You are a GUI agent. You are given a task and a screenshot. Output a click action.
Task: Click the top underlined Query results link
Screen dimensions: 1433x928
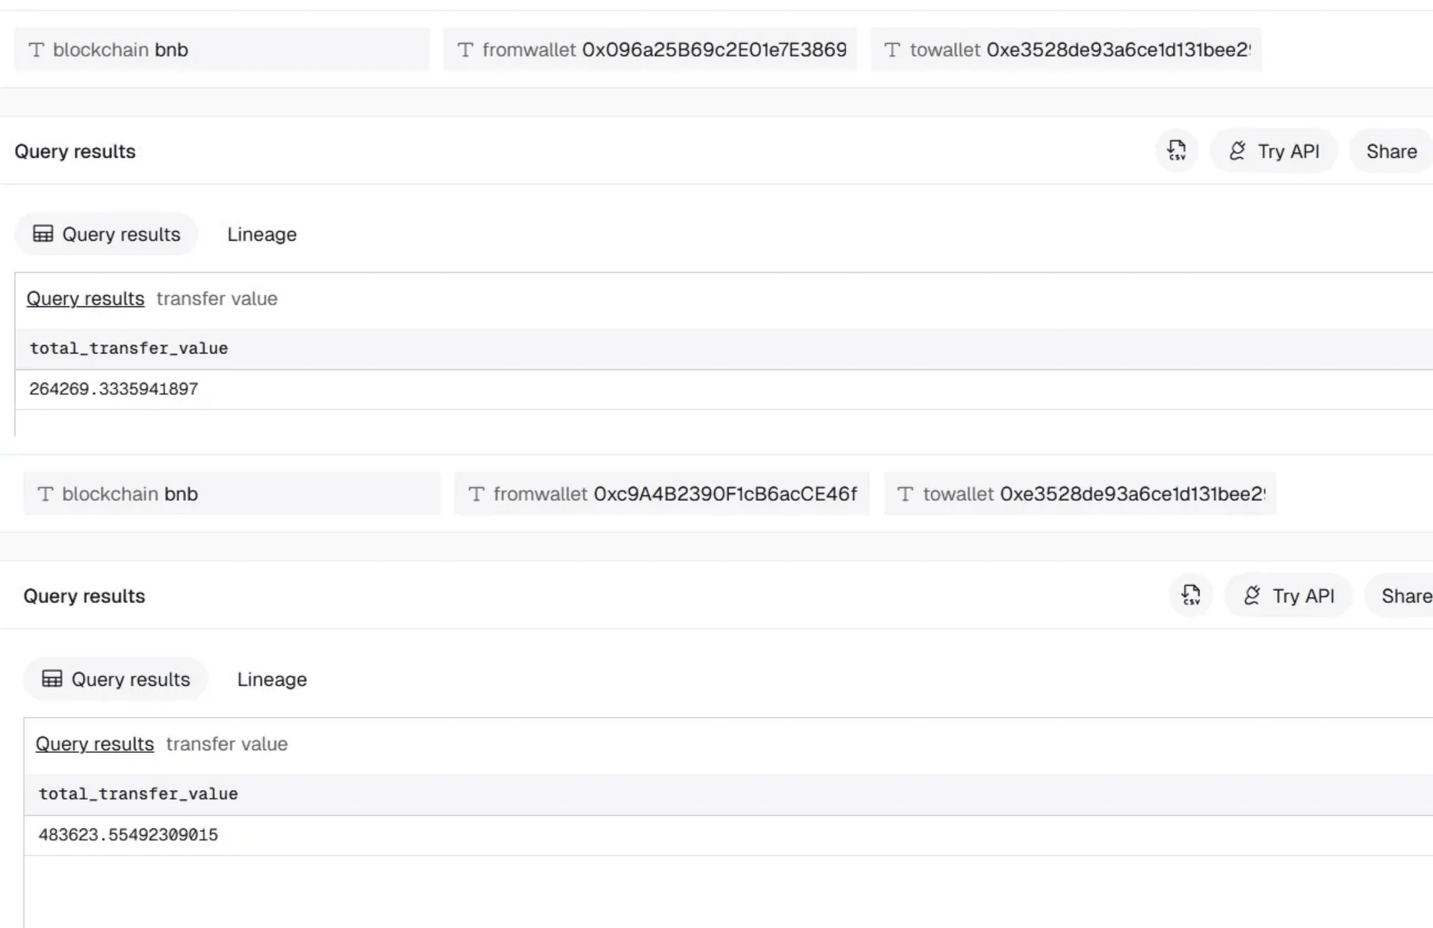85,298
